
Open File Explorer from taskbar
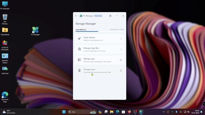point(112,112)
